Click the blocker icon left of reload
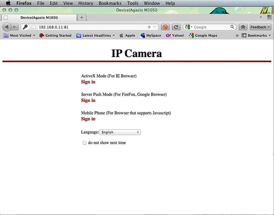The image size is (274, 215). (x=165, y=27)
